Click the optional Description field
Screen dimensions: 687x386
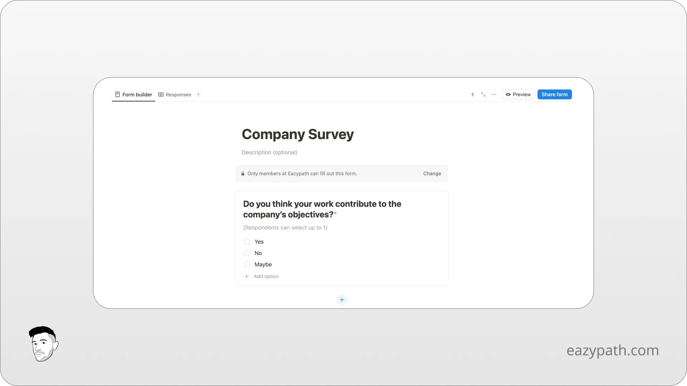coord(269,152)
